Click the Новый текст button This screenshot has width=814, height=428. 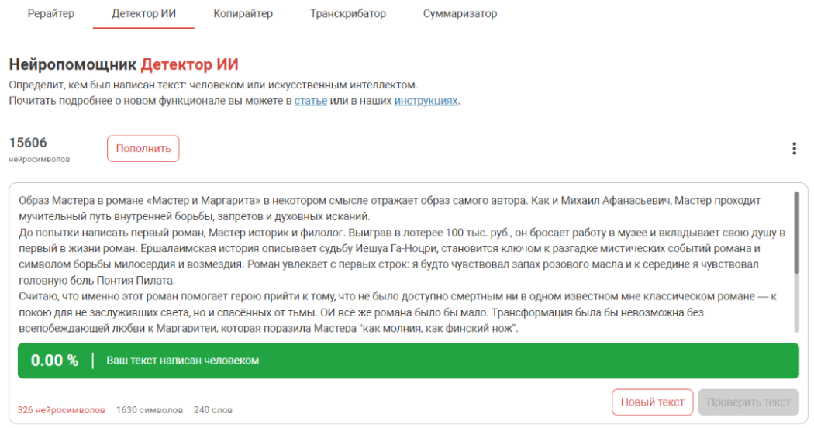point(652,402)
